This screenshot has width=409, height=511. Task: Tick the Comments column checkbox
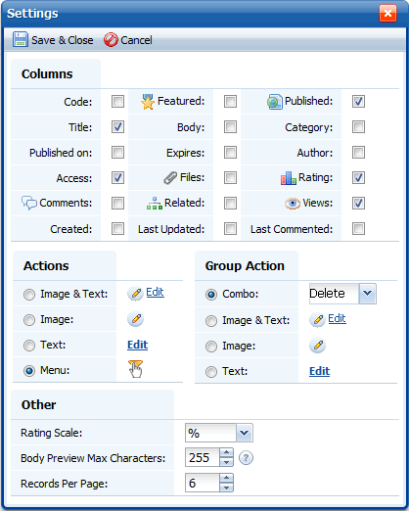[x=117, y=203]
